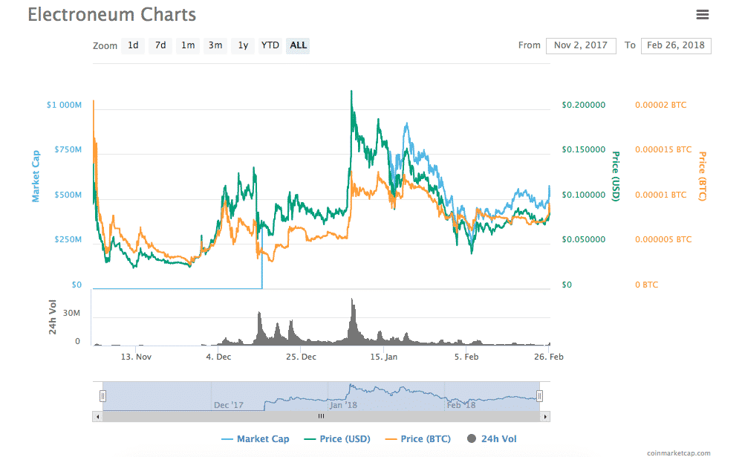Select the 3m zoom option

(x=215, y=45)
